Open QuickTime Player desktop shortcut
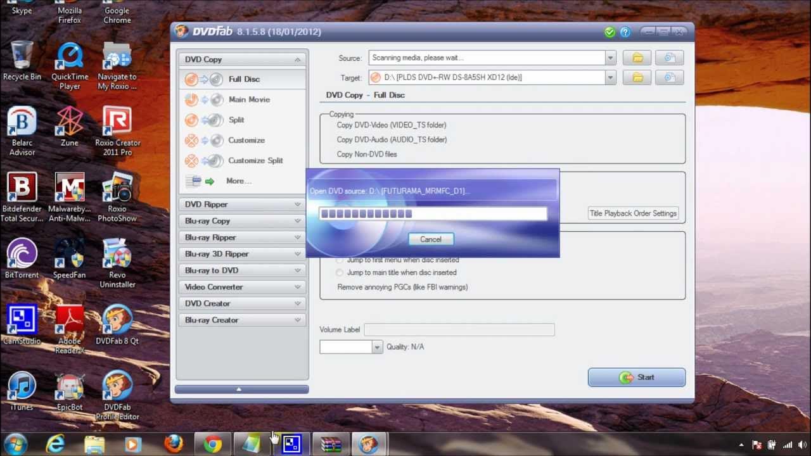Screen dimensions: 811x456 point(70,66)
